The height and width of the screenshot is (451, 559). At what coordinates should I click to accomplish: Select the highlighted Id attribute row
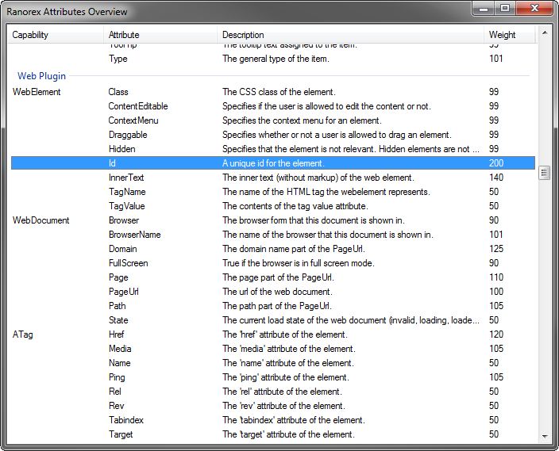point(273,163)
